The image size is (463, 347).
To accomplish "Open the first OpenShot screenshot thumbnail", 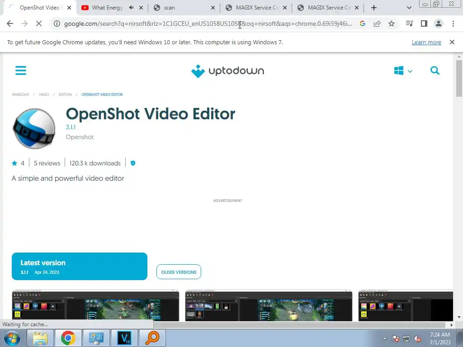I will [x=95, y=305].
